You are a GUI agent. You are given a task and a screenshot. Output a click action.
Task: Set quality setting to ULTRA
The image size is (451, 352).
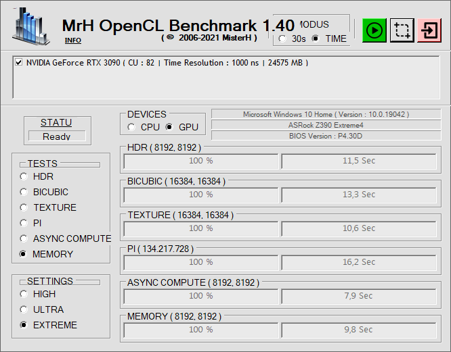[x=24, y=309]
